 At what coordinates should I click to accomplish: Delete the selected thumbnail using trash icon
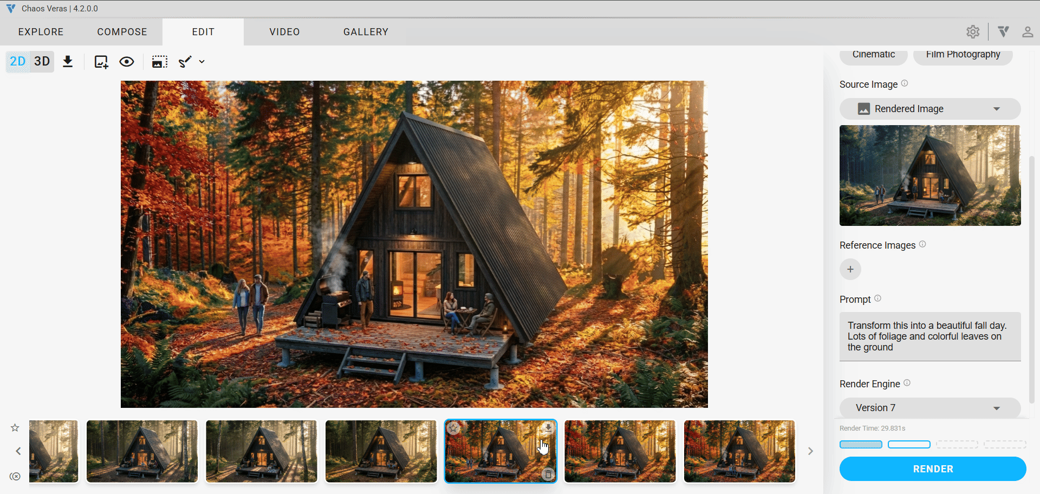coord(548,474)
